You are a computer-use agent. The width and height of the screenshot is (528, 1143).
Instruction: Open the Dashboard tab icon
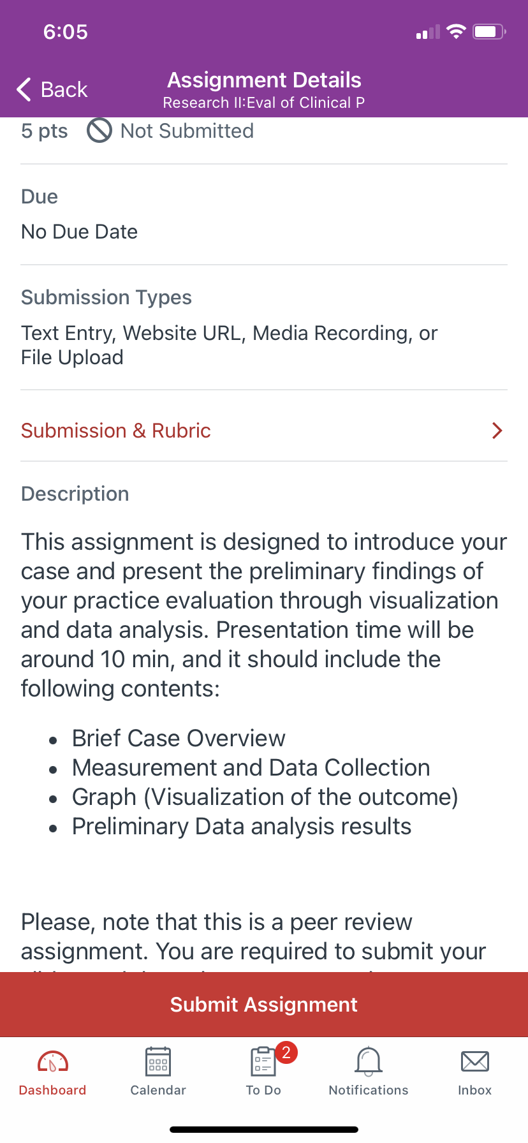point(53,1062)
